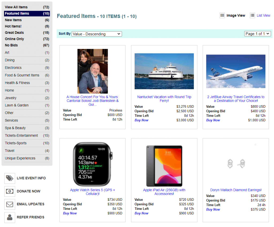Open the Hot Items! category

27,26
